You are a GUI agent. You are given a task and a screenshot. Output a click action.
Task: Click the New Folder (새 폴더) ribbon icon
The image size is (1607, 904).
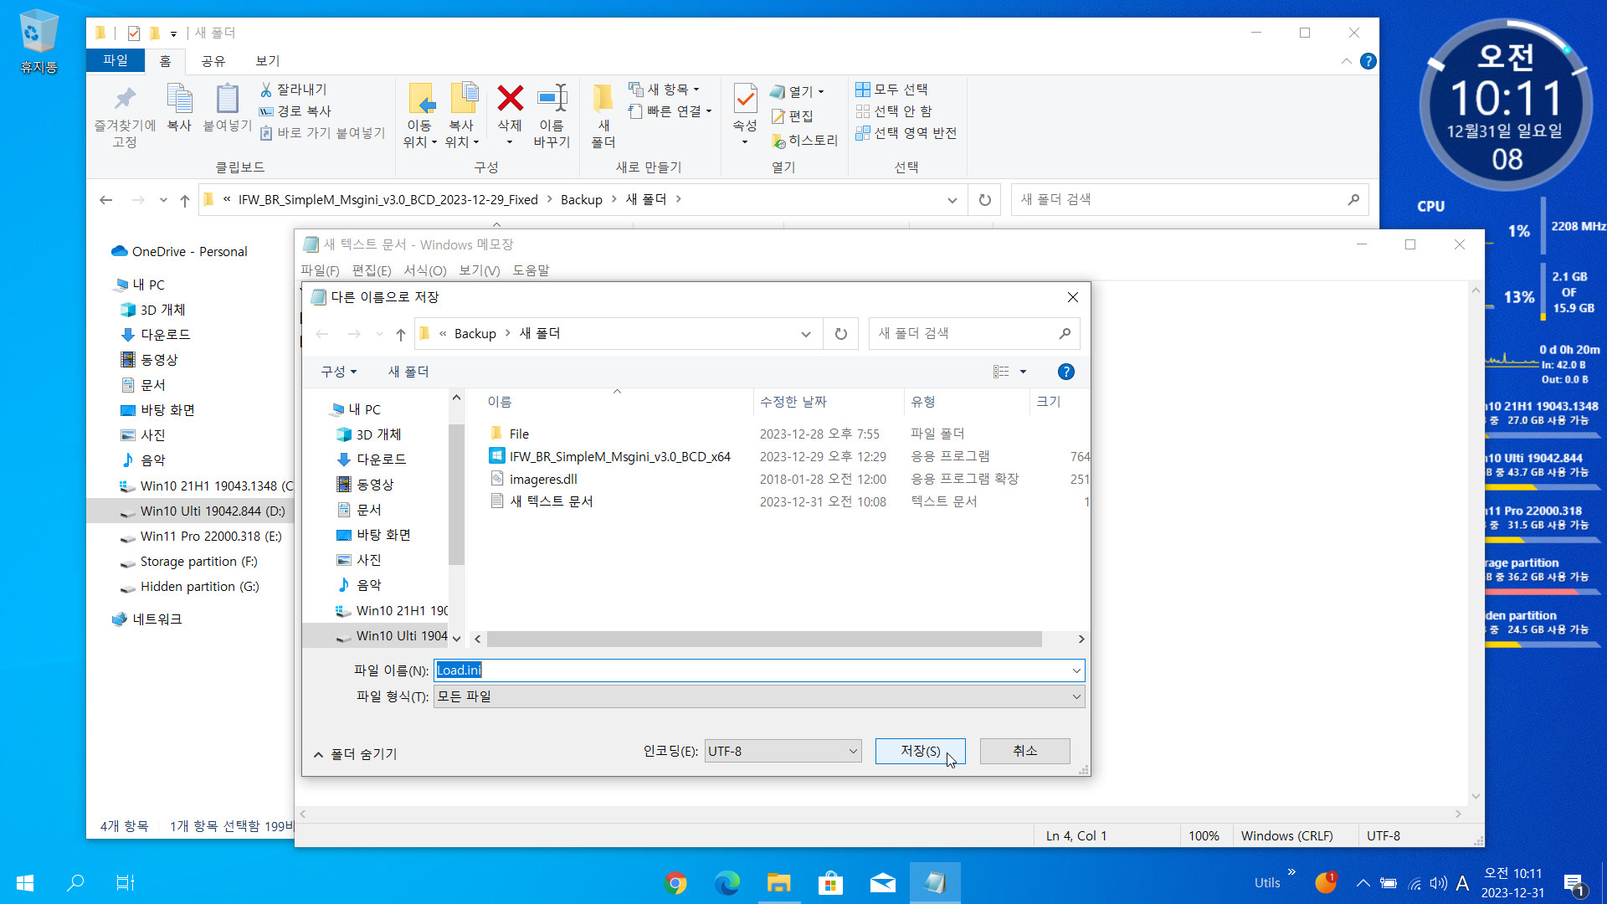(x=603, y=99)
